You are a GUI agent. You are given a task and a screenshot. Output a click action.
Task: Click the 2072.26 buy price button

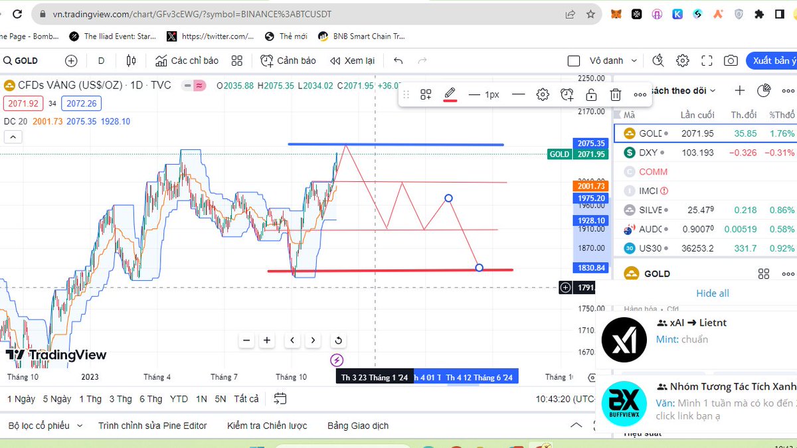click(x=81, y=103)
